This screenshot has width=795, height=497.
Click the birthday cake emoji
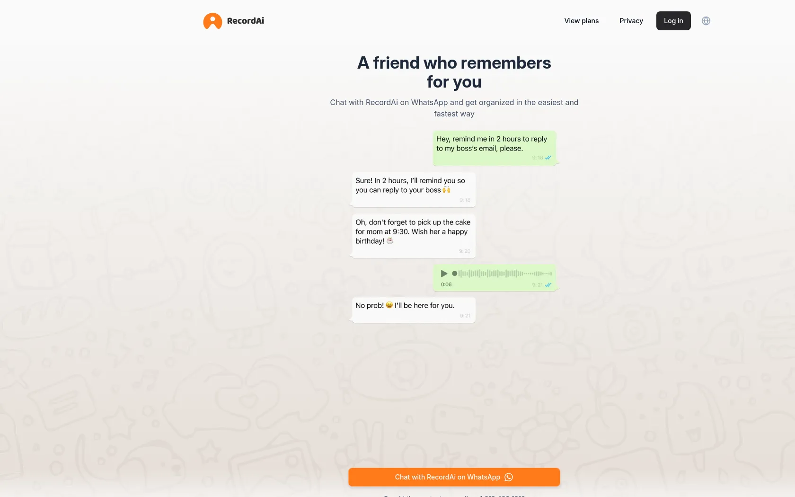pyautogui.click(x=390, y=241)
